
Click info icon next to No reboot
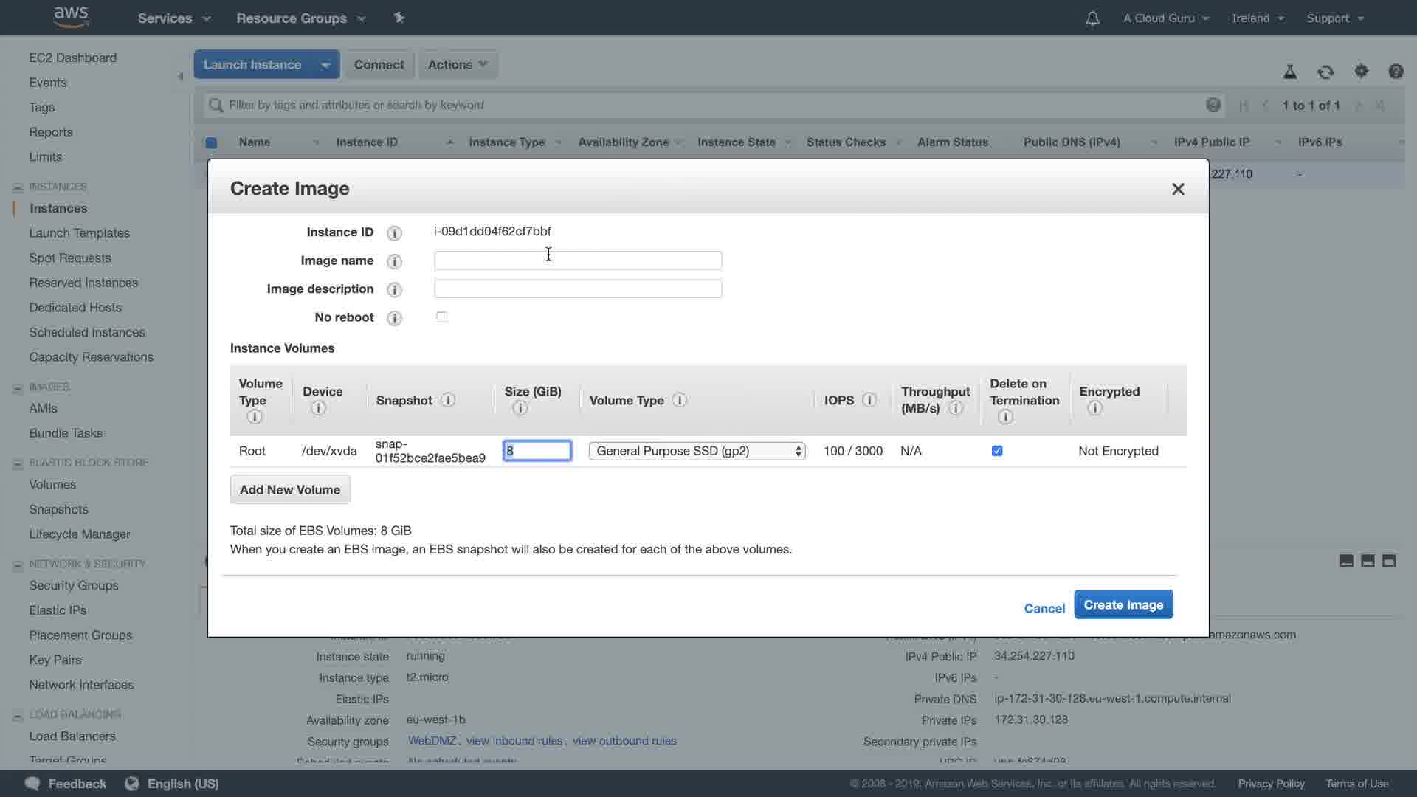click(x=394, y=318)
